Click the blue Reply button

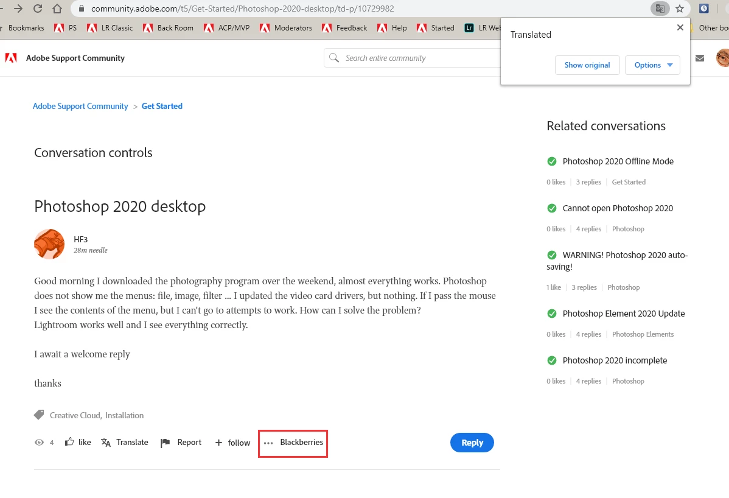(472, 443)
